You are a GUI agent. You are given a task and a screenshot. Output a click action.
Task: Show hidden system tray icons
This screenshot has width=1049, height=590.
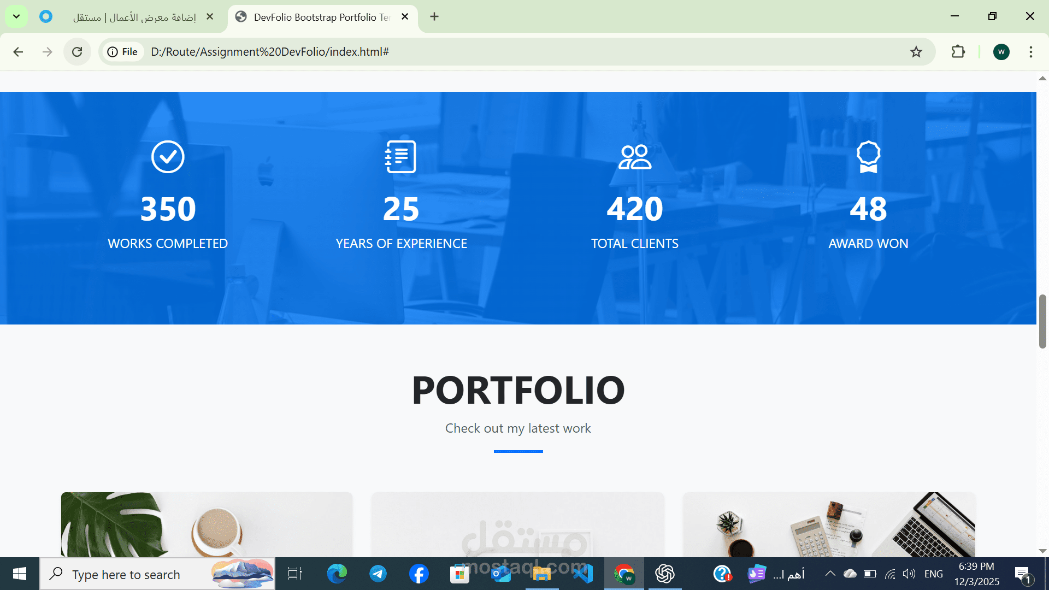830,574
